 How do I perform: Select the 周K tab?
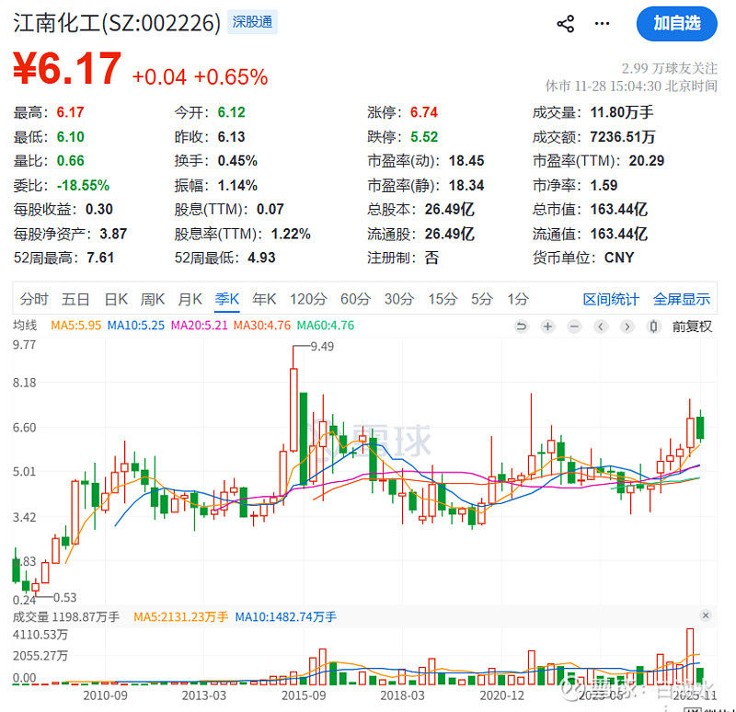(x=153, y=299)
